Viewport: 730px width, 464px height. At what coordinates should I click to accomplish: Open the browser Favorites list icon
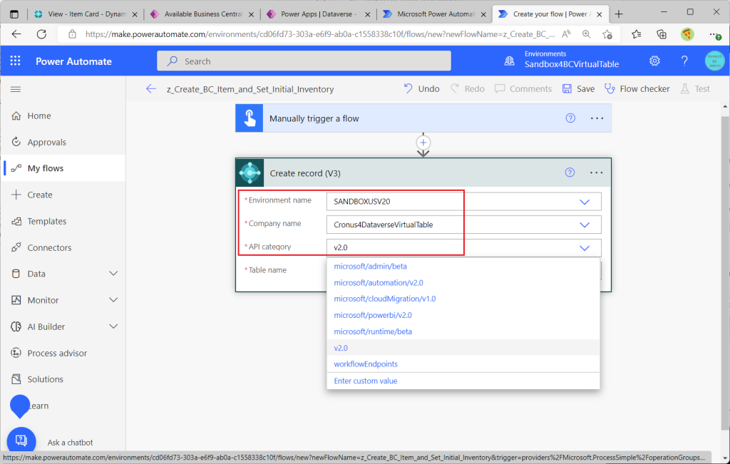tap(637, 34)
